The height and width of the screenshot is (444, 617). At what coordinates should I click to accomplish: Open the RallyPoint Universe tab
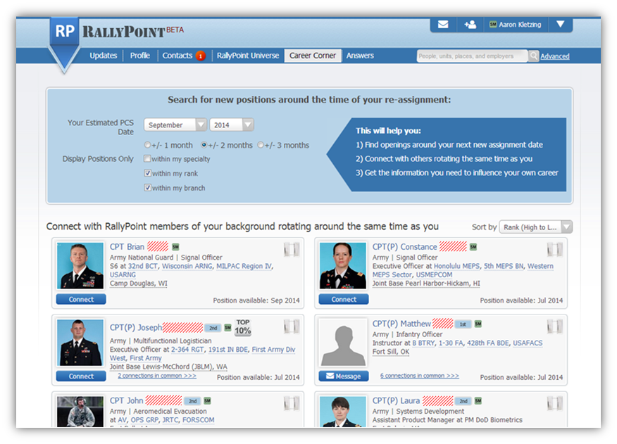point(248,56)
